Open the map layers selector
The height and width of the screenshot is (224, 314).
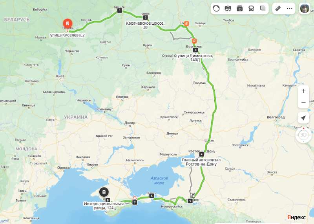click(x=263, y=8)
